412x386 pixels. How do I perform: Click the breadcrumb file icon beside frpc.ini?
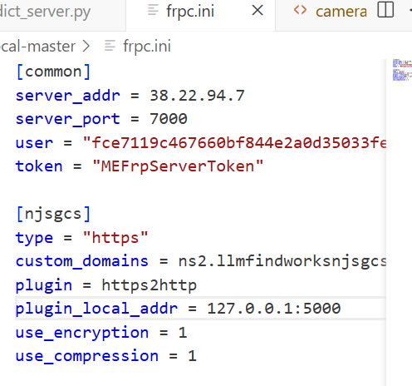tap(110, 46)
